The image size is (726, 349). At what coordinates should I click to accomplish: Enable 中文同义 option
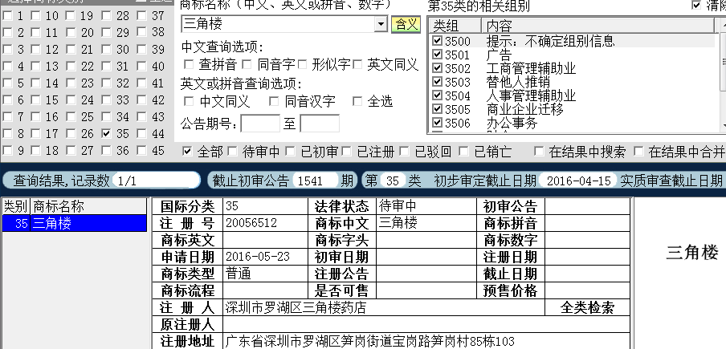pos(189,101)
